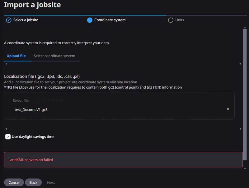
Task: Click the vertical scrollbar on the right
Action: 245,94
